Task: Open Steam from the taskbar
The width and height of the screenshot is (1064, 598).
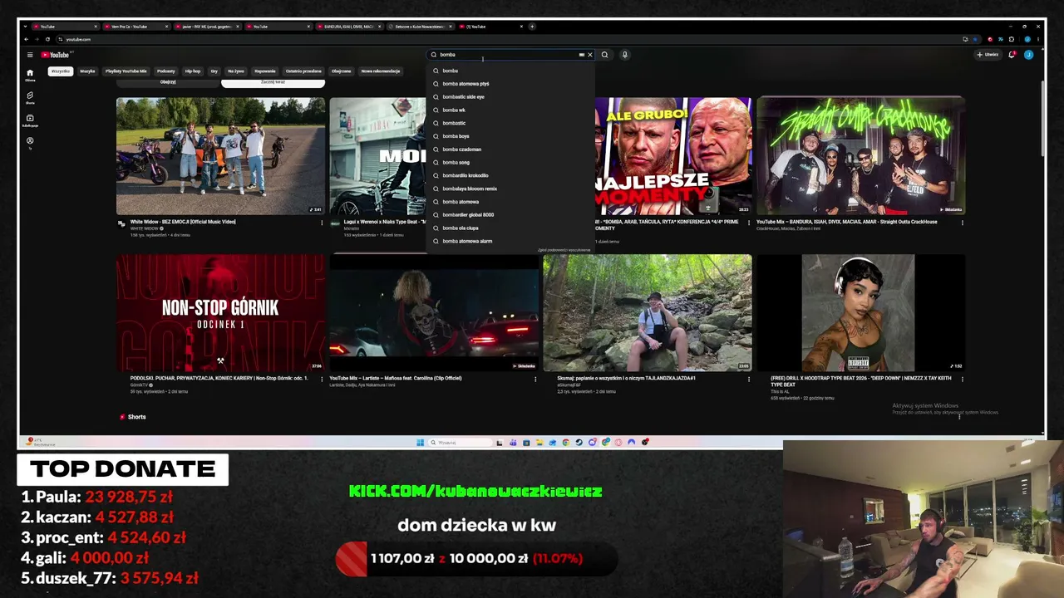Action: [x=579, y=442]
